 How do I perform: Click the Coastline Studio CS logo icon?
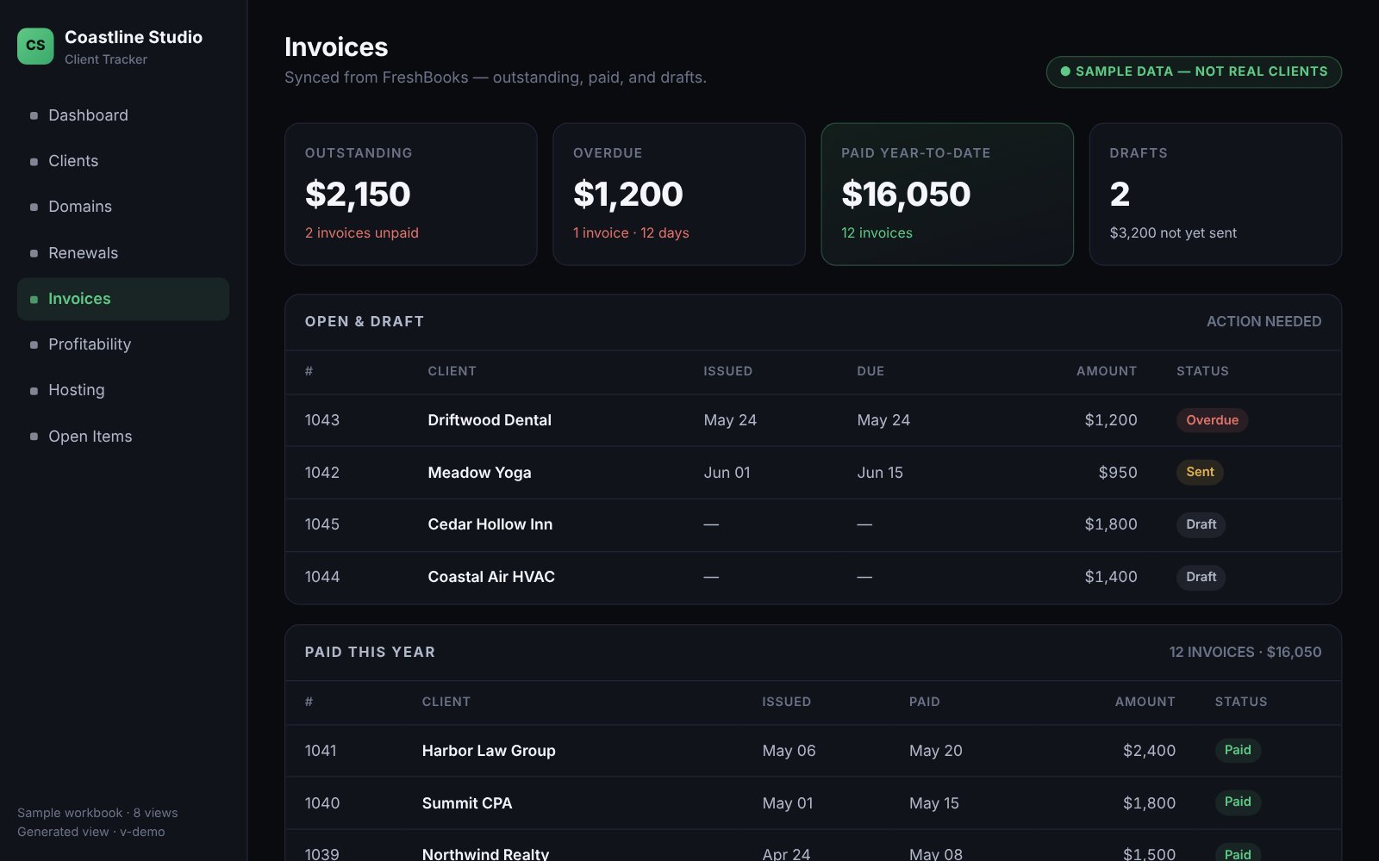point(35,46)
